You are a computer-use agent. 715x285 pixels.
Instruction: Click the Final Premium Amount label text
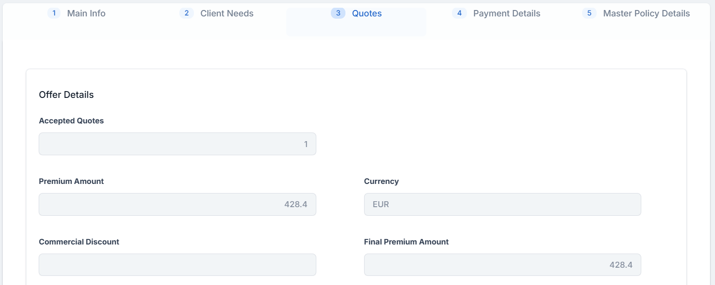click(x=406, y=242)
